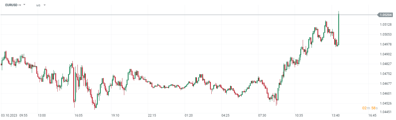This screenshot has width=396, height=120.
Task: Expand the M5 timeframe dropdown arrow
Action: click(44, 5)
